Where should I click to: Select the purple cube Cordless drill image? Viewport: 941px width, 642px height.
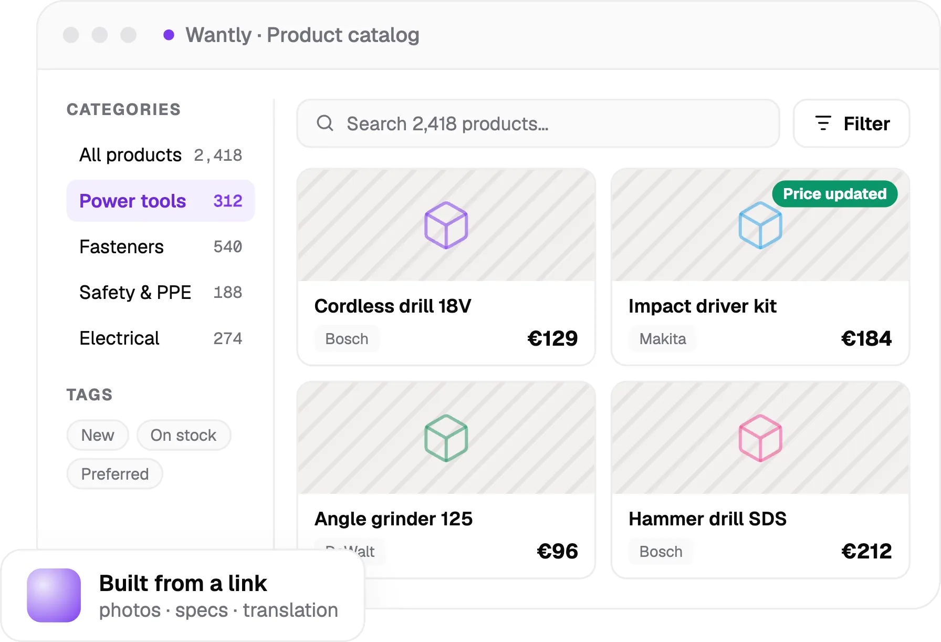click(446, 225)
